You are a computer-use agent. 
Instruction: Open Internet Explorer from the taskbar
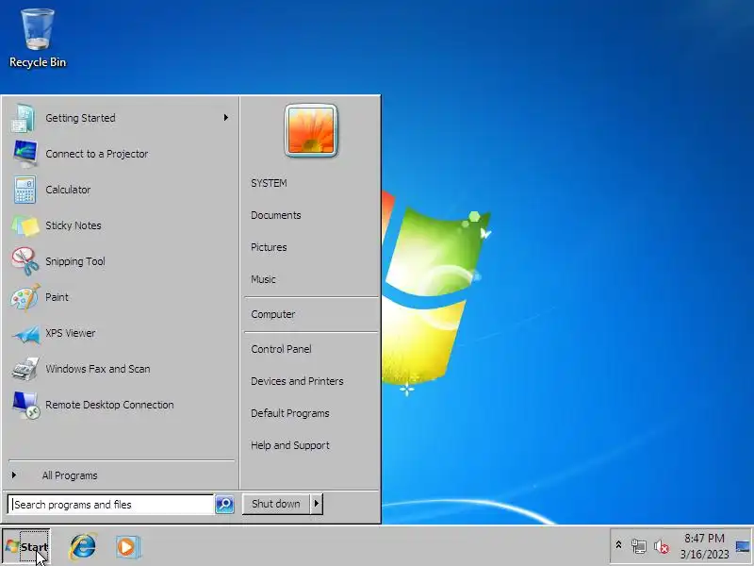pyautogui.click(x=83, y=547)
